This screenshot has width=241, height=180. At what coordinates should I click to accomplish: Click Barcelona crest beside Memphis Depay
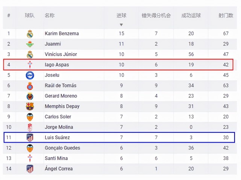[x=30, y=106]
